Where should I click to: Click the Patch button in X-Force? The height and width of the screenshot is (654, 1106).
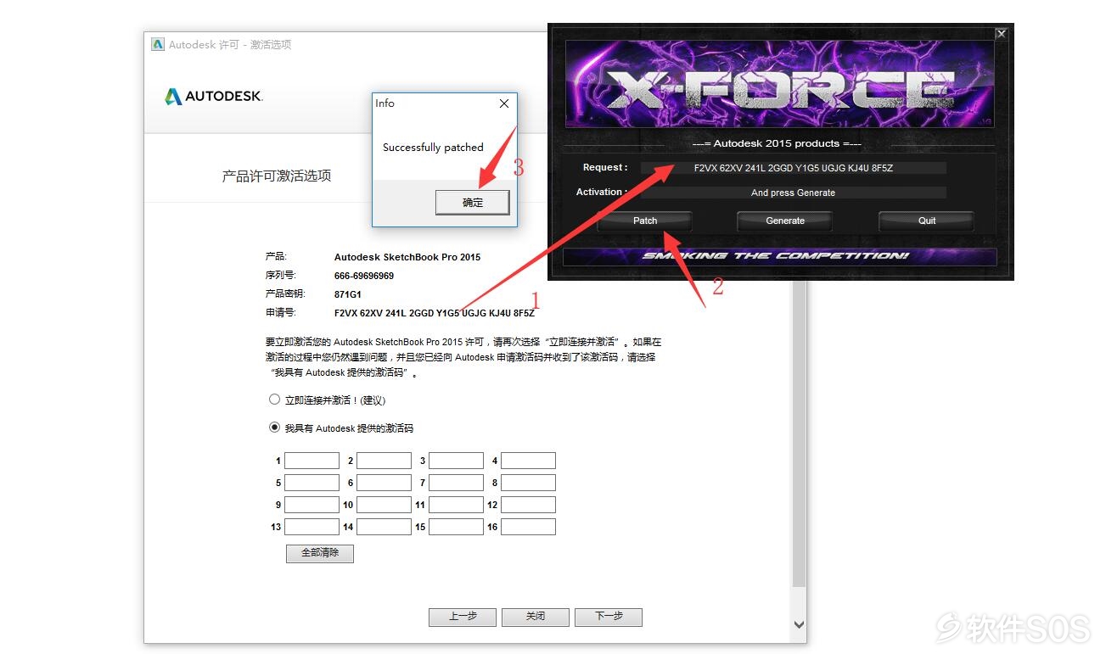click(645, 221)
